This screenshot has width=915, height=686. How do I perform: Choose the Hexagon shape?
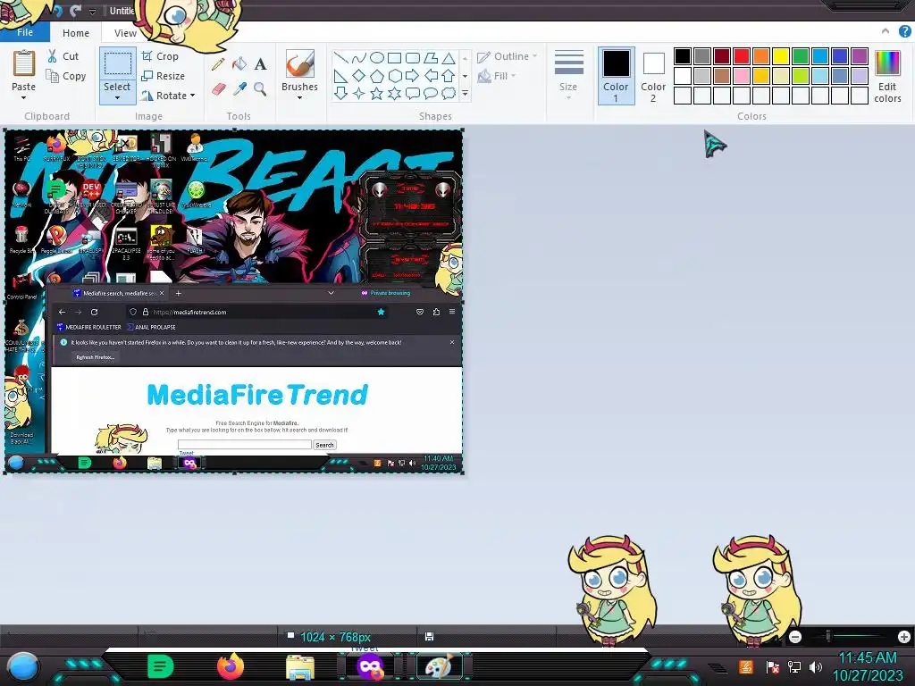[395, 76]
